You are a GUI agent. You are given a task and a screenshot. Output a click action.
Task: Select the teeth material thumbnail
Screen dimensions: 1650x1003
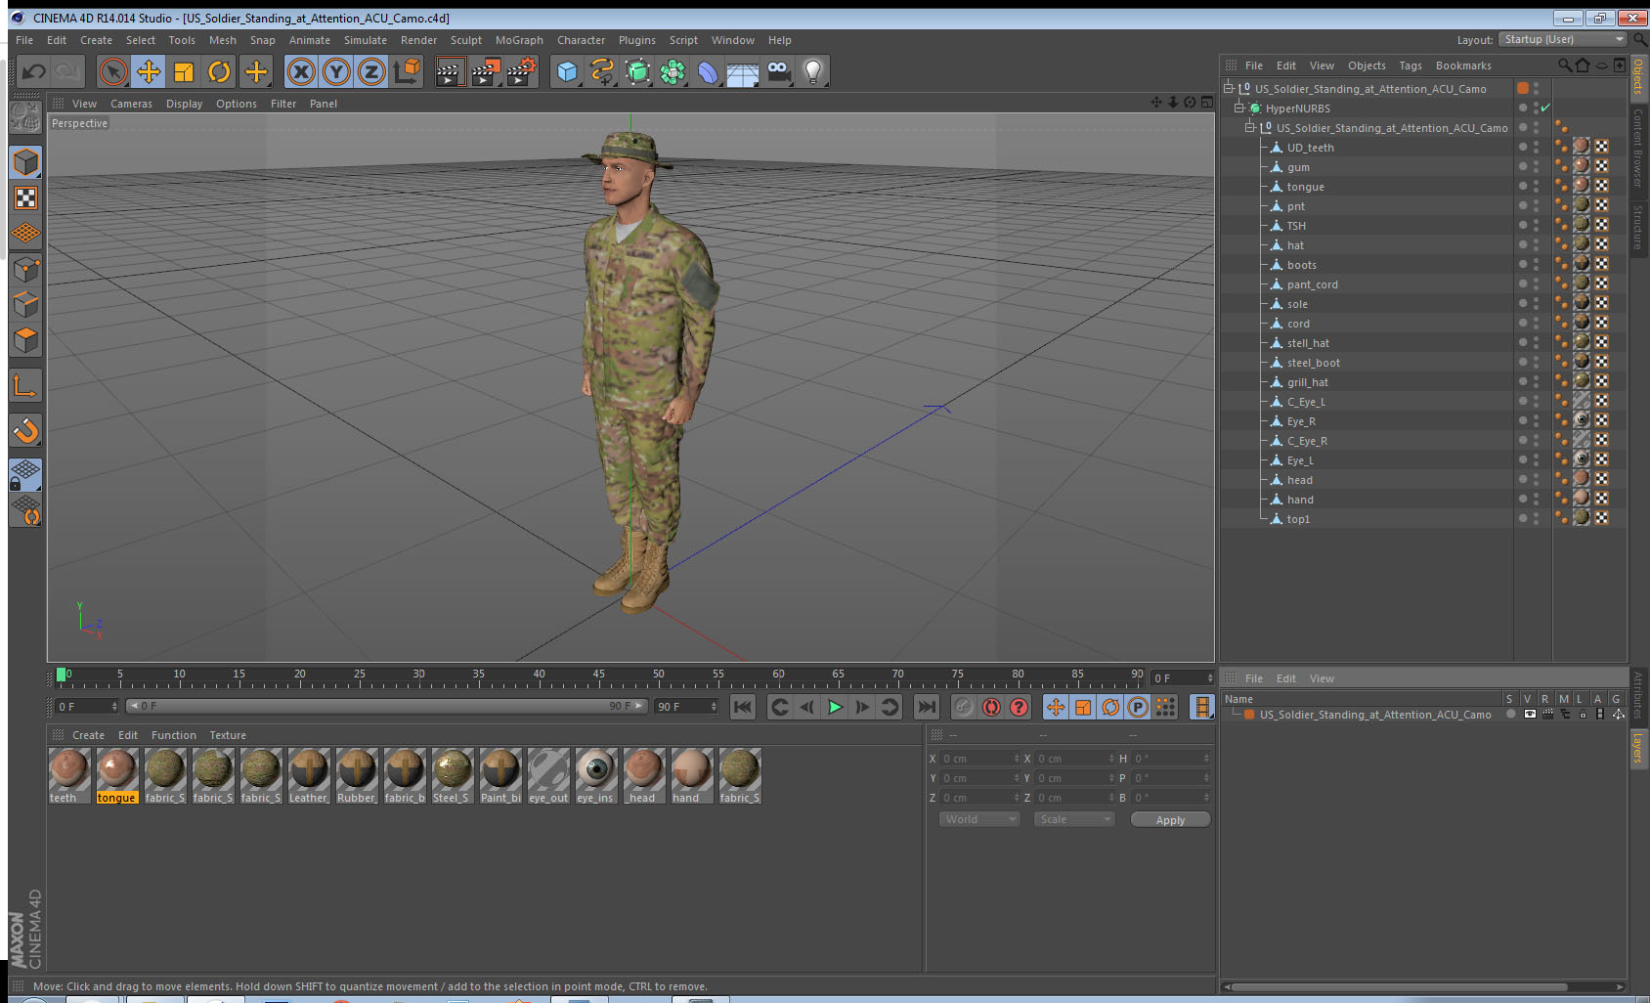point(68,769)
